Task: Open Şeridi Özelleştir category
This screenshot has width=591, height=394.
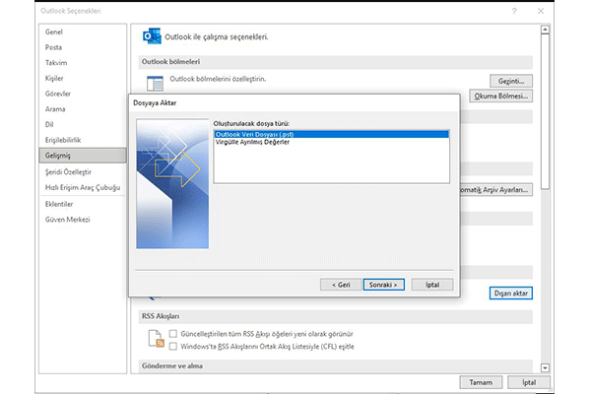Action: click(x=83, y=172)
